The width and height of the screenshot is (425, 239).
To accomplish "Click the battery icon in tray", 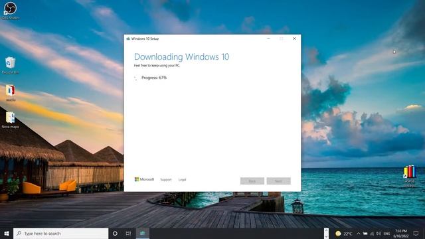I will pos(365,234).
